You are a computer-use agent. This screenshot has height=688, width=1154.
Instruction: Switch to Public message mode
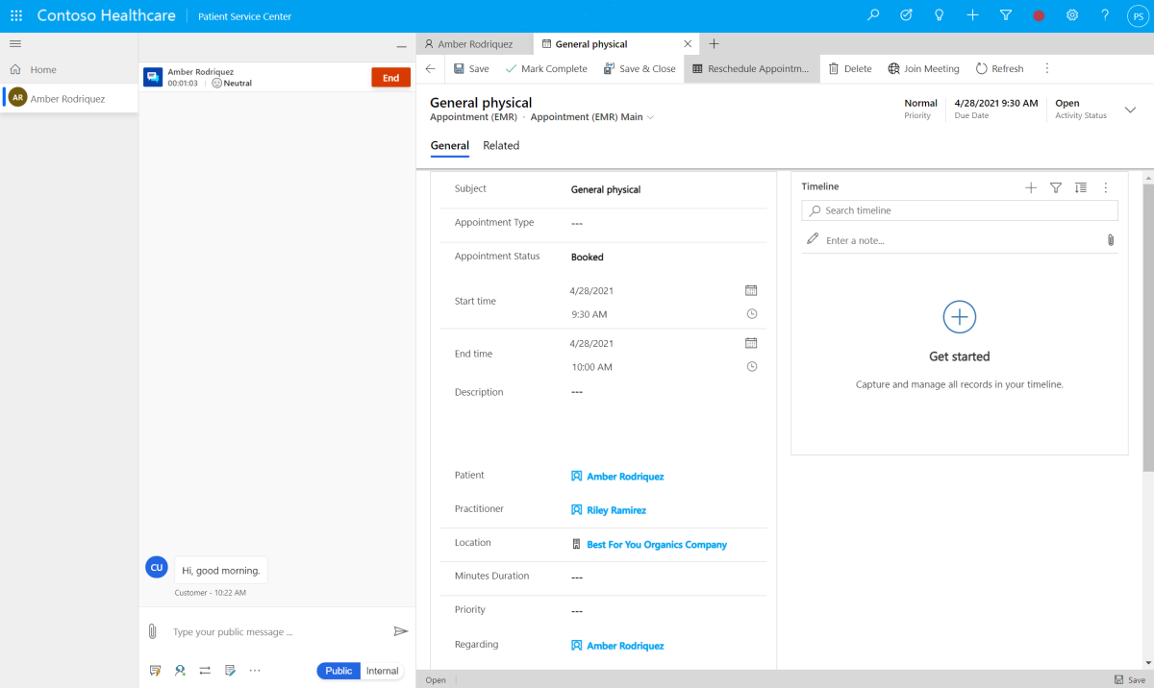(339, 671)
